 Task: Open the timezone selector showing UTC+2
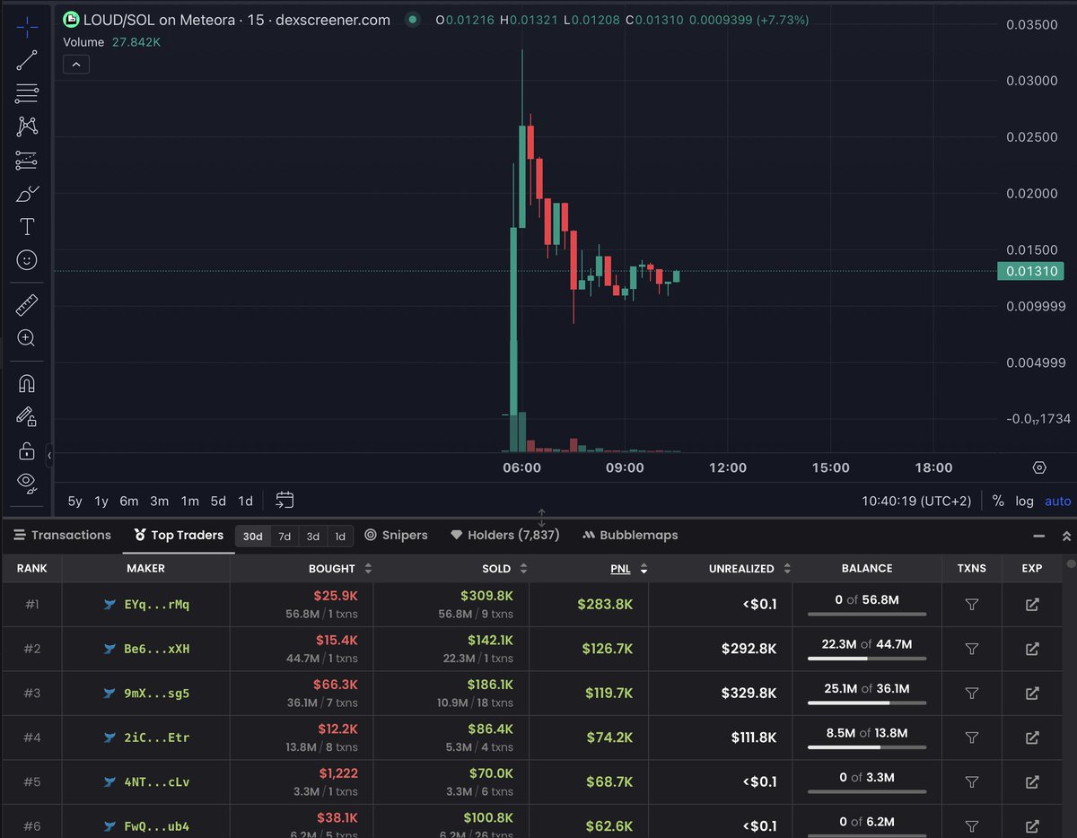(x=916, y=502)
